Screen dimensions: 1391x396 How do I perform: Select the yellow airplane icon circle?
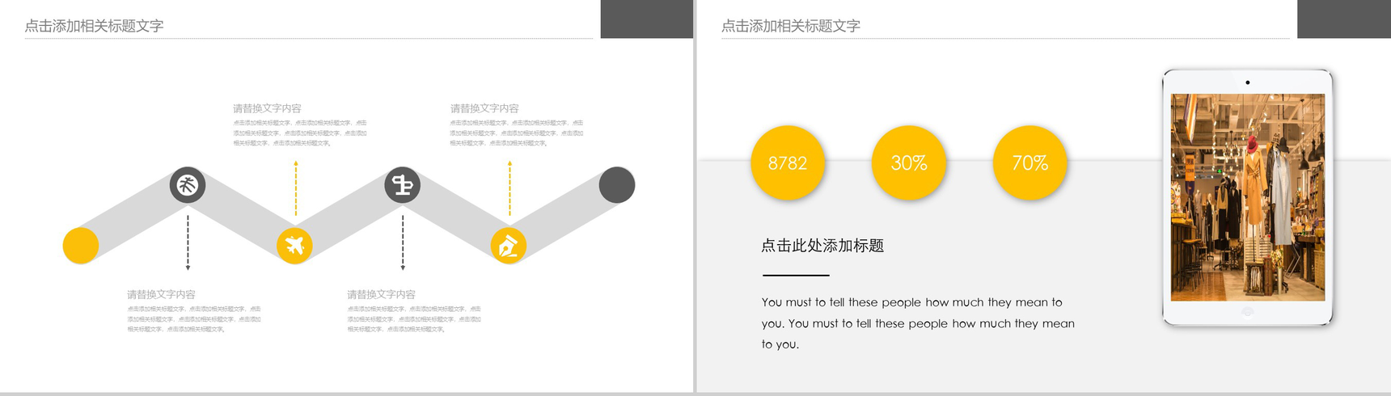pyautogui.click(x=294, y=245)
